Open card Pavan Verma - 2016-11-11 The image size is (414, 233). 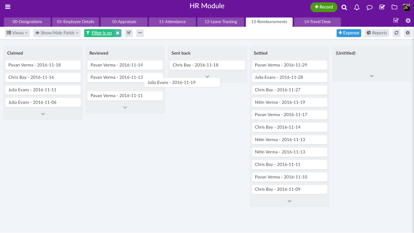pyautogui.click(x=125, y=96)
